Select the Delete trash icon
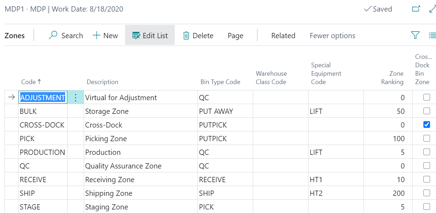This screenshot has height=213, width=436. [x=186, y=35]
